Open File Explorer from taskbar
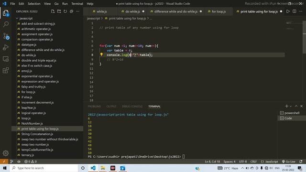Screen dimensions: 306x172 (x=103, y=168)
